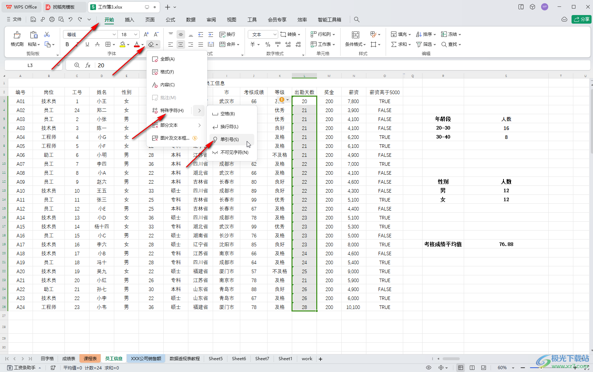Click the Cut scissors icon
593x372 pixels.
point(47,34)
